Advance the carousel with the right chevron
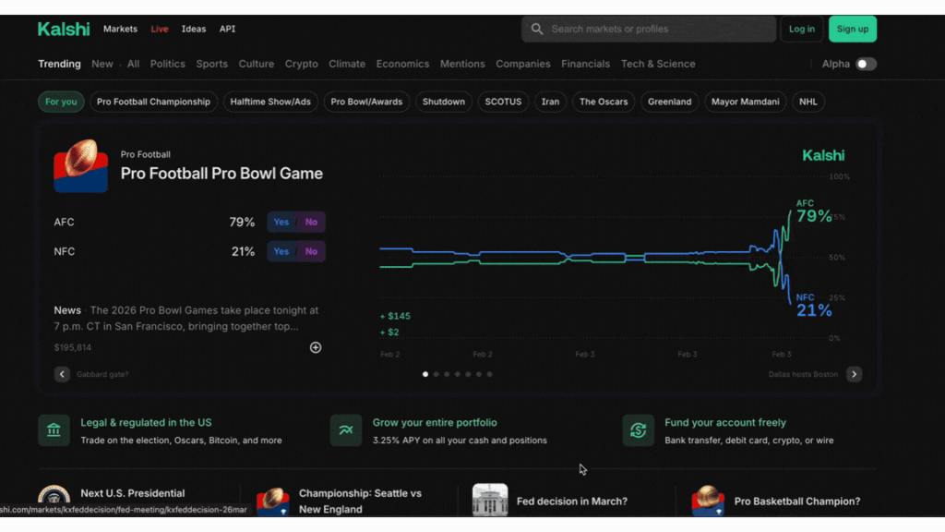 pyautogui.click(x=855, y=374)
